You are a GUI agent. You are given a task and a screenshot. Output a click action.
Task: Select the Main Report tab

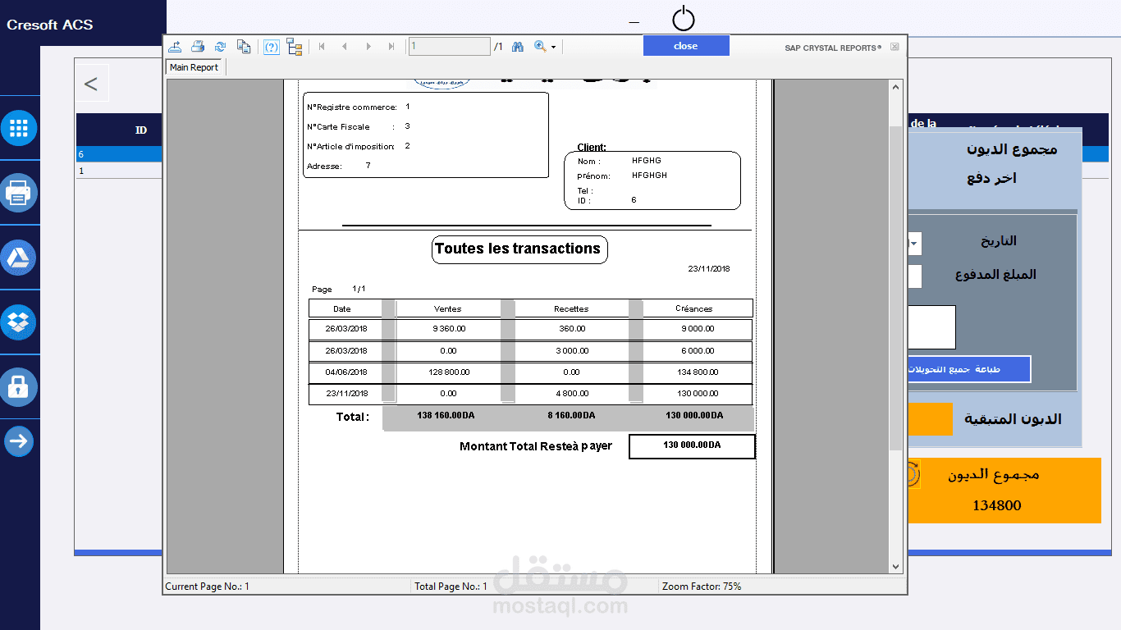pyautogui.click(x=194, y=67)
